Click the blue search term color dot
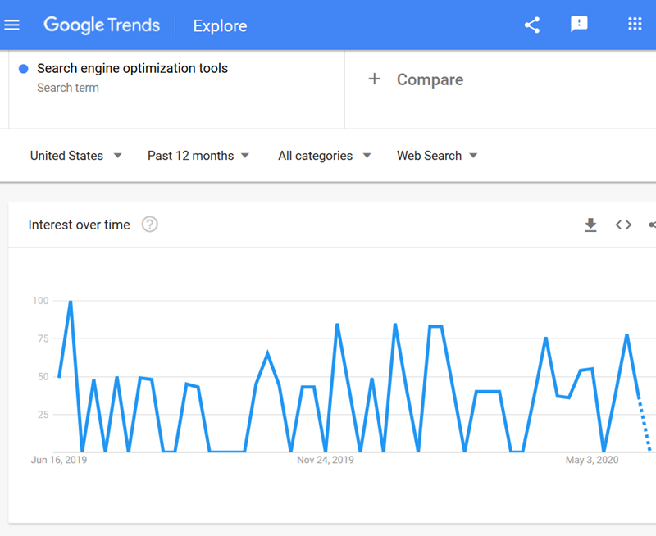 [24, 69]
